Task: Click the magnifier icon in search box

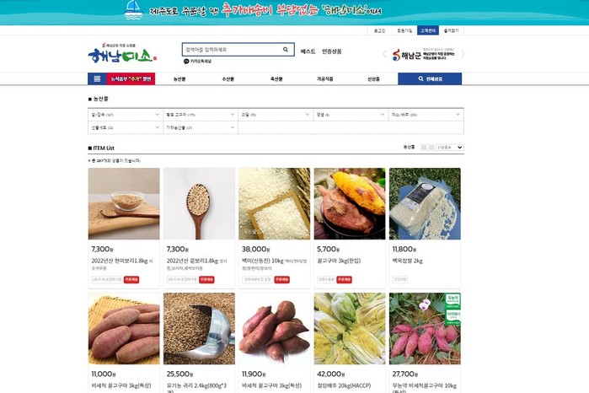Action: [286, 49]
